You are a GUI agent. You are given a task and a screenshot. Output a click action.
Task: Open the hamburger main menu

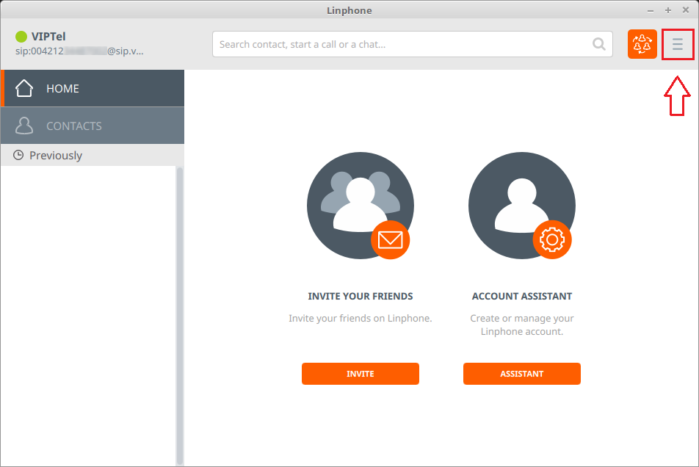pos(678,44)
